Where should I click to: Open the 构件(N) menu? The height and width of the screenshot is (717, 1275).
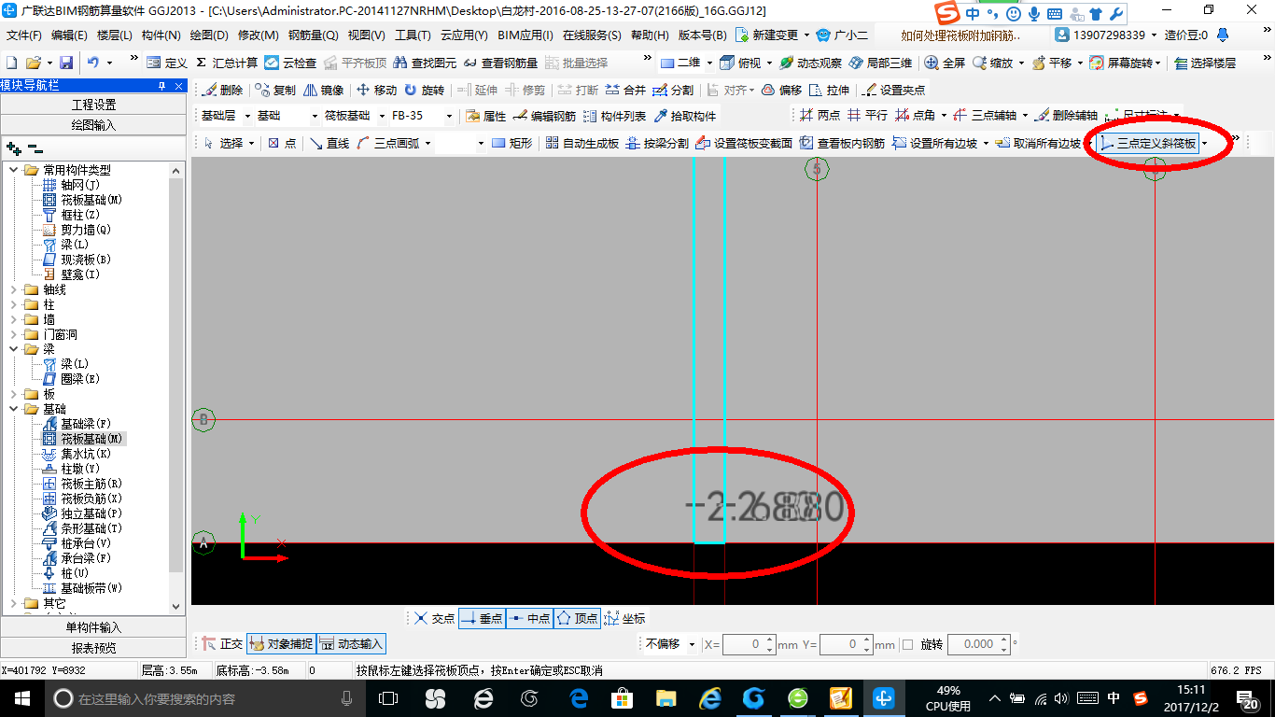click(161, 35)
